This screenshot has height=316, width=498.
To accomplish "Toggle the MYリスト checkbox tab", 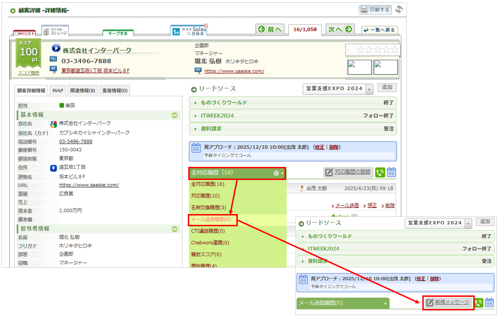I will (x=25, y=33).
